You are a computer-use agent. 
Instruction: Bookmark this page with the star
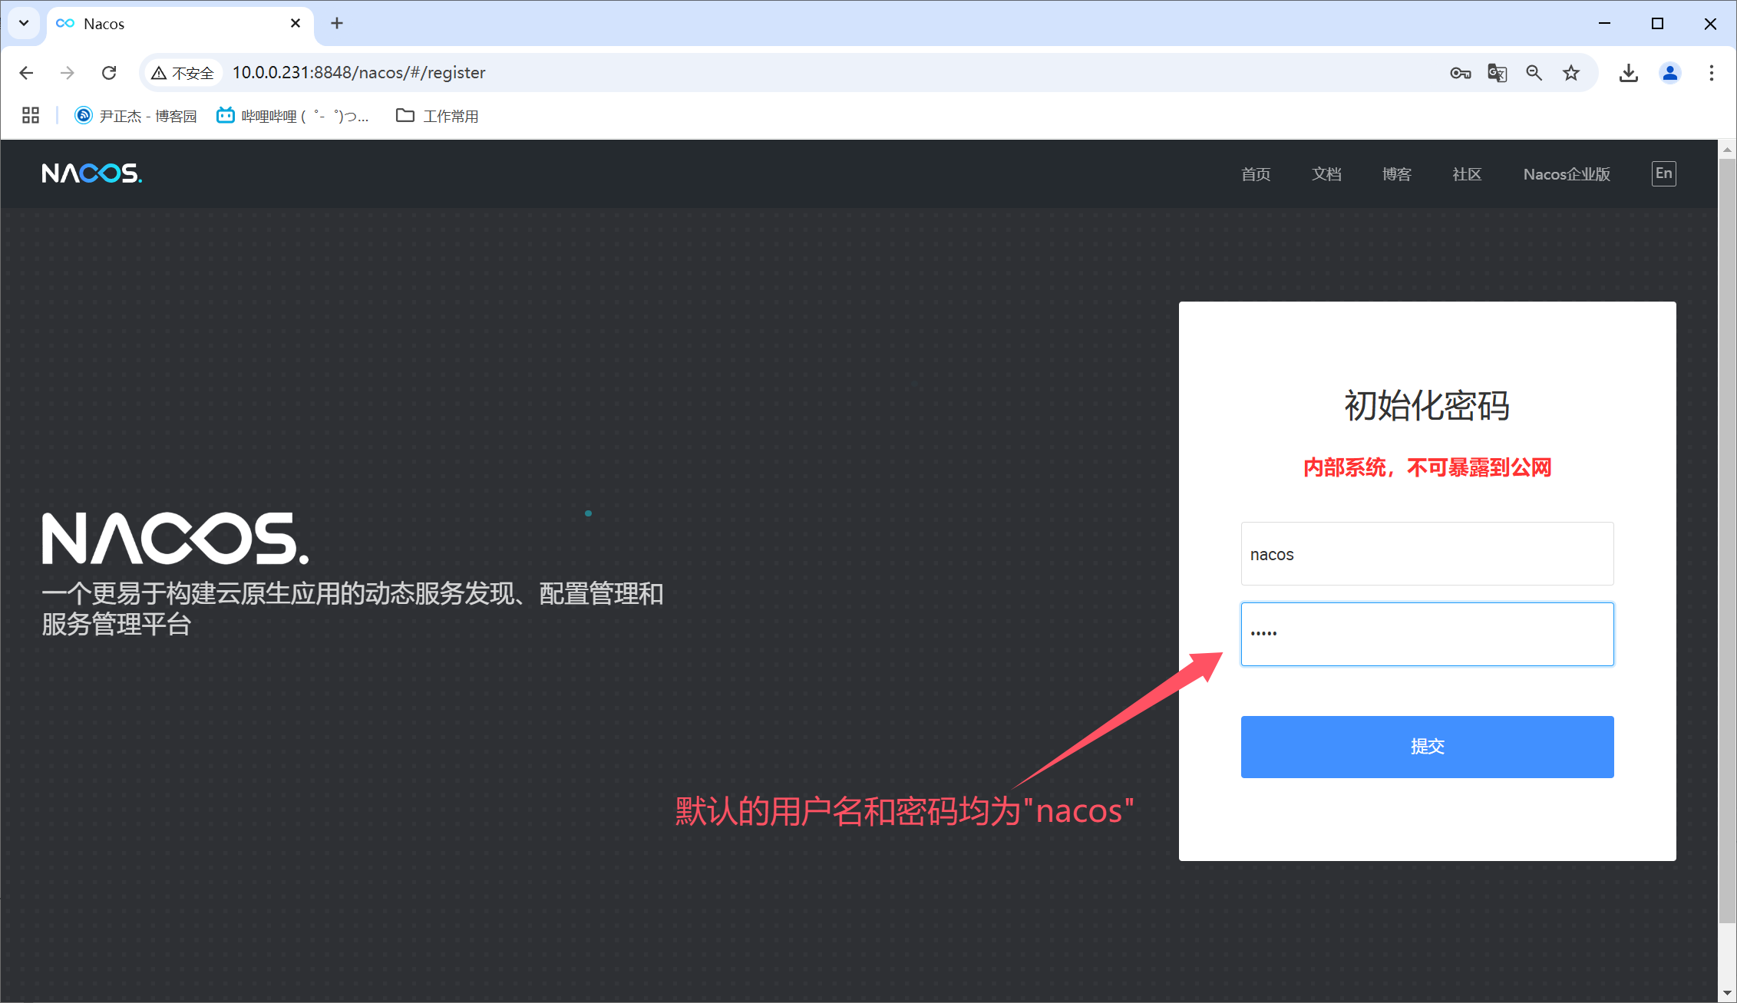pyautogui.click(x=1571, y=73)
